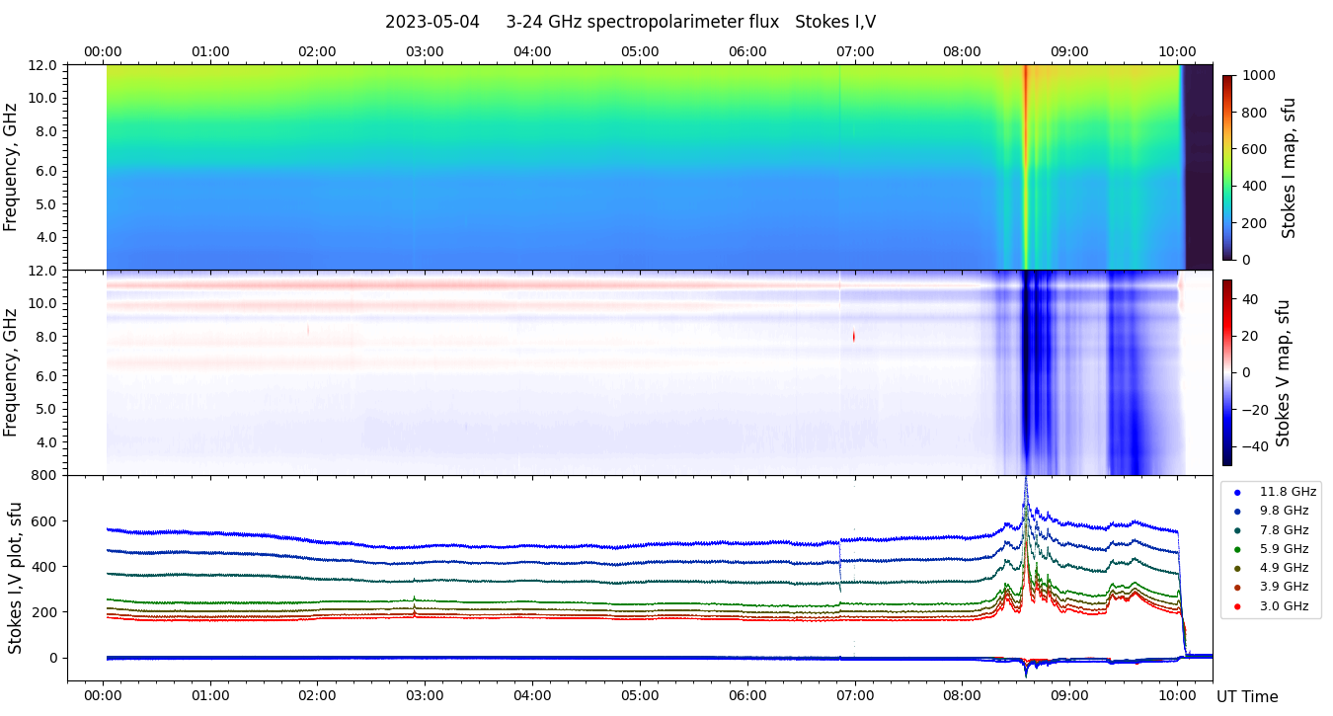Click the red burst spot near 07:00

tap(854, 336)
